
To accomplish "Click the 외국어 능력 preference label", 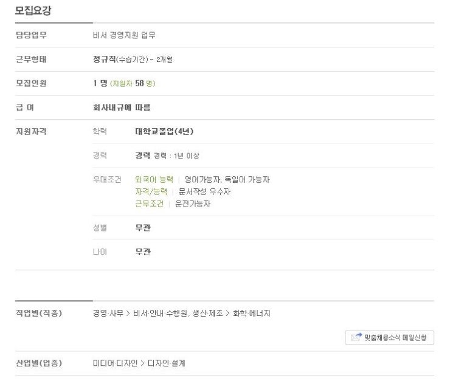I will [x=154, y=179].
